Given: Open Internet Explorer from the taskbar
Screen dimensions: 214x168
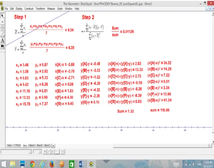Looking at the screenshot, I should click(42, 164).
